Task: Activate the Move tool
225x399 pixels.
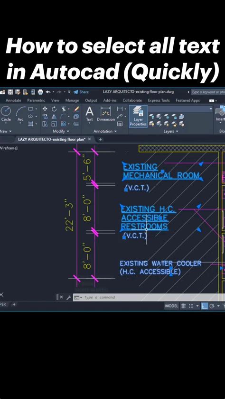Action: tap(45, 109)
